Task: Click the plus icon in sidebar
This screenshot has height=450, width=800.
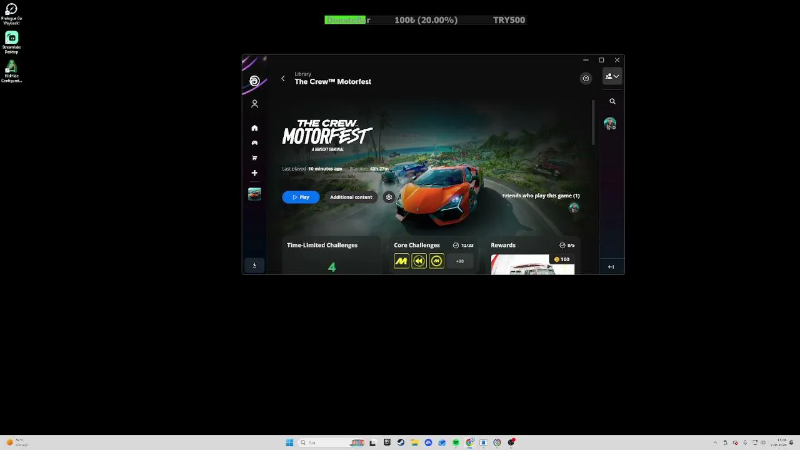Action: (x=254, y=173)
